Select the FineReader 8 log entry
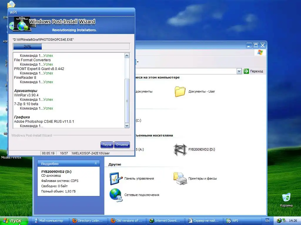 point(25,77)
